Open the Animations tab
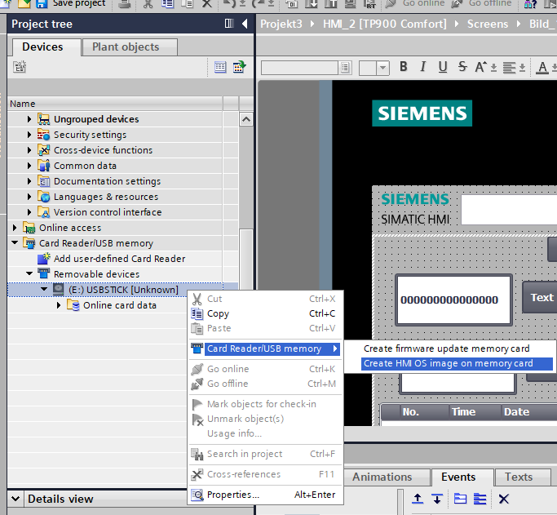The height and width of the screenshot is (515, 557). point(382,477)
